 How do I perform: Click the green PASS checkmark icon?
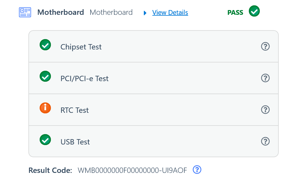coord(254,12)
